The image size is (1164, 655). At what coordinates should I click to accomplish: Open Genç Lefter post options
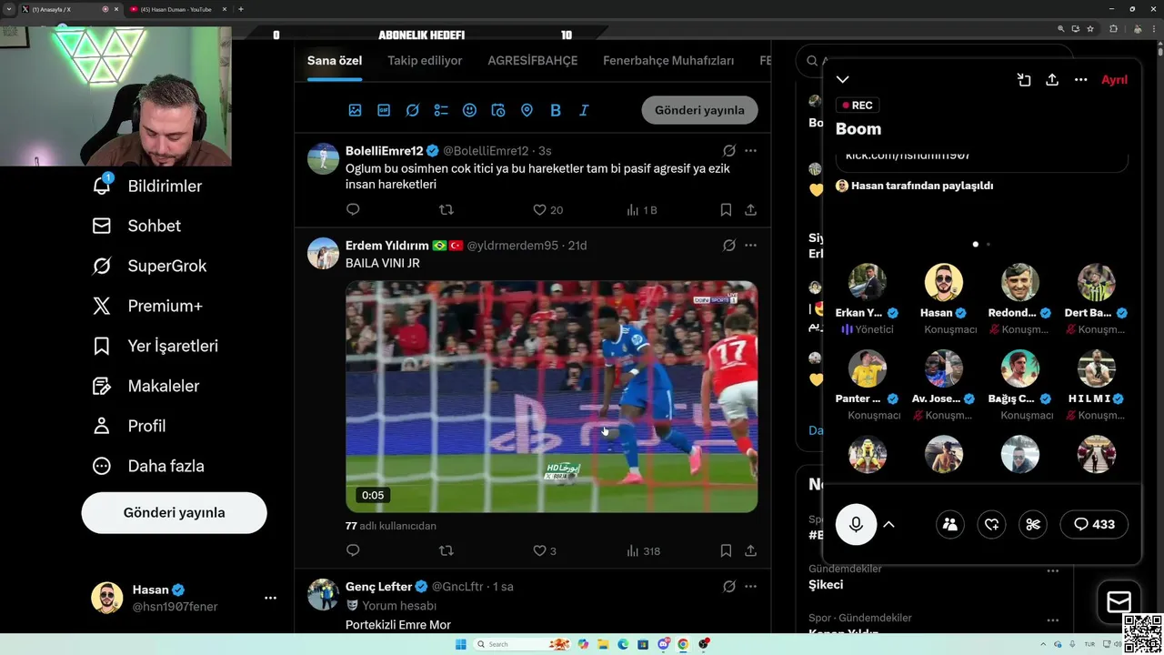750,587
